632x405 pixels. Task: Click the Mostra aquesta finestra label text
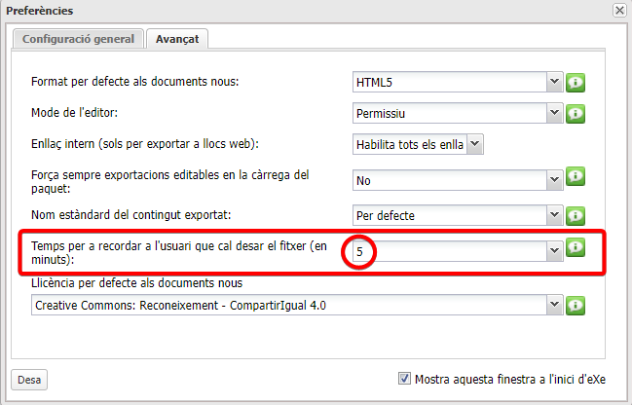tap(509, 379)
